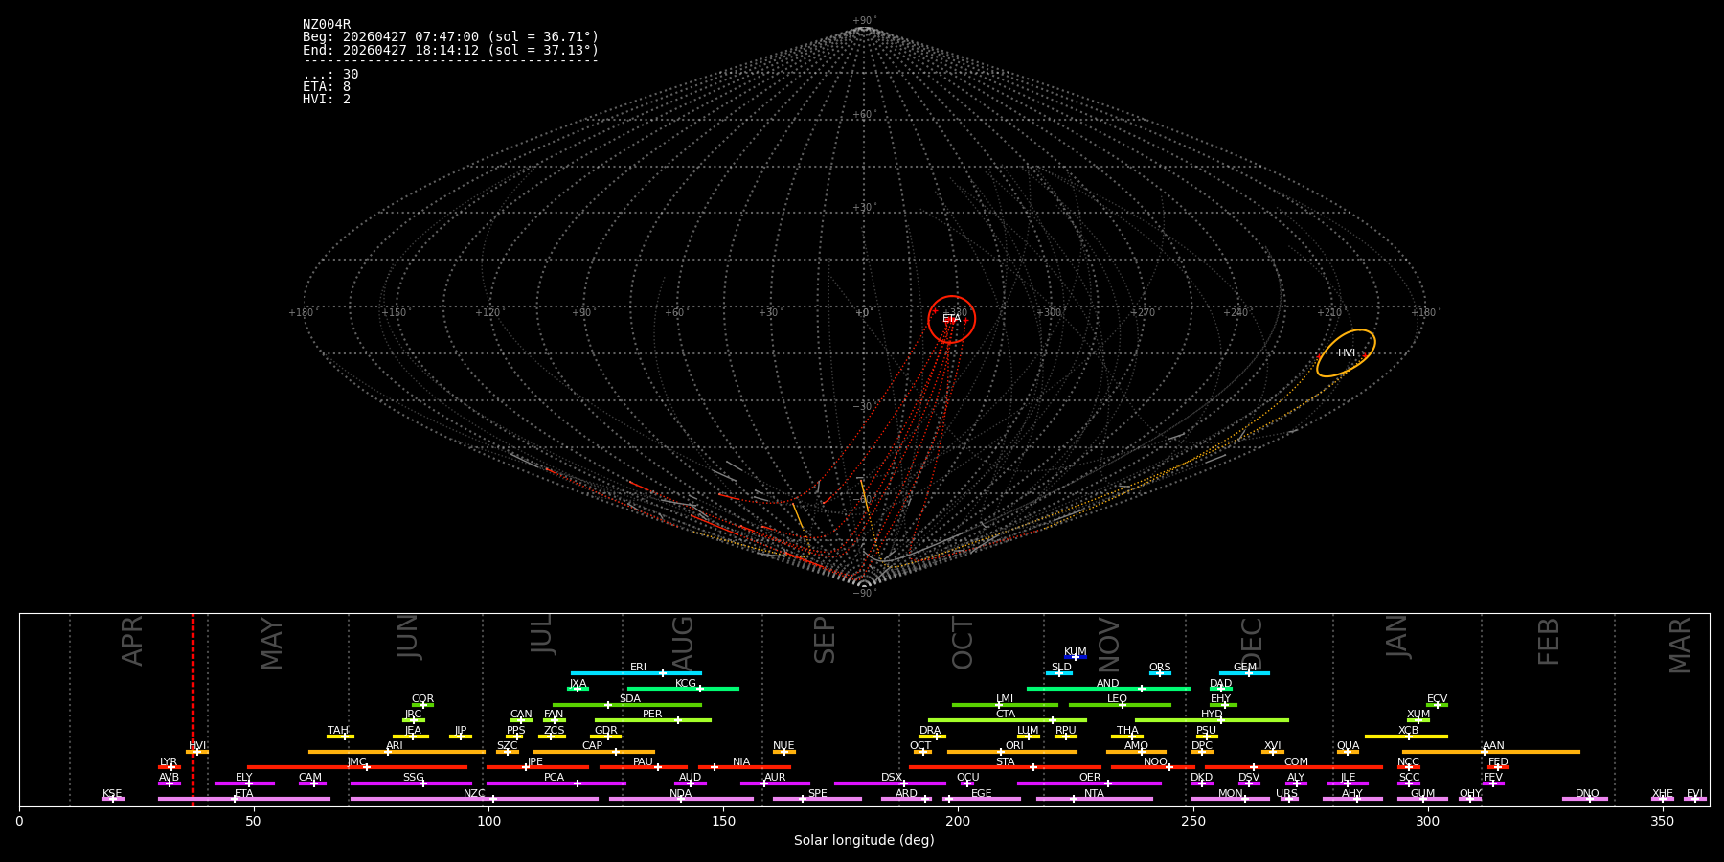Click the +90 label atop the sky map
The image size is (1724, 862).
tap(863, 21)
